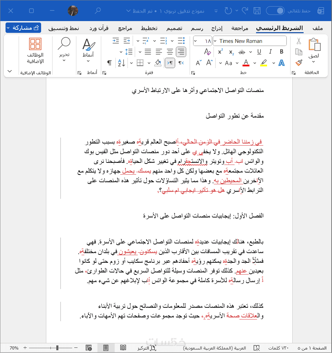The width and height of the screenshot is (332, 353).
Task: Open Times New Roman font dropdown
Action: click(215, 41)
